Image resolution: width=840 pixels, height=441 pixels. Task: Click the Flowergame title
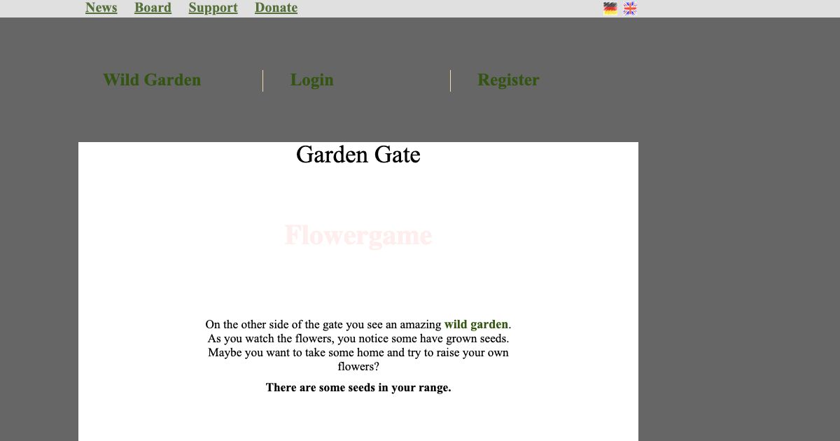(x=358, y=235)
